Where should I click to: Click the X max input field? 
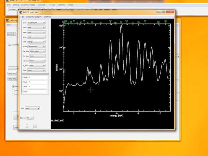pyautogui.click(x=38, y=87)
